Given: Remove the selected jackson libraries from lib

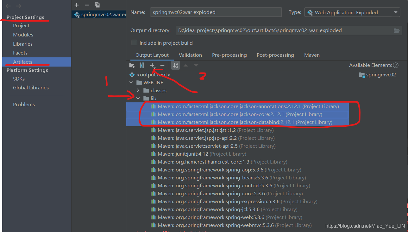Looking at the screenshot, I should [x=162, y=65].
